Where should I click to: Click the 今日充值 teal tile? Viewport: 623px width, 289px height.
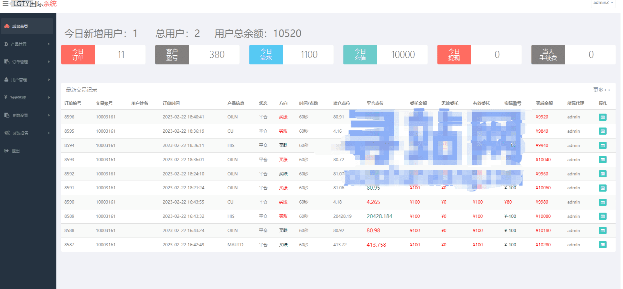pos(360,55)
